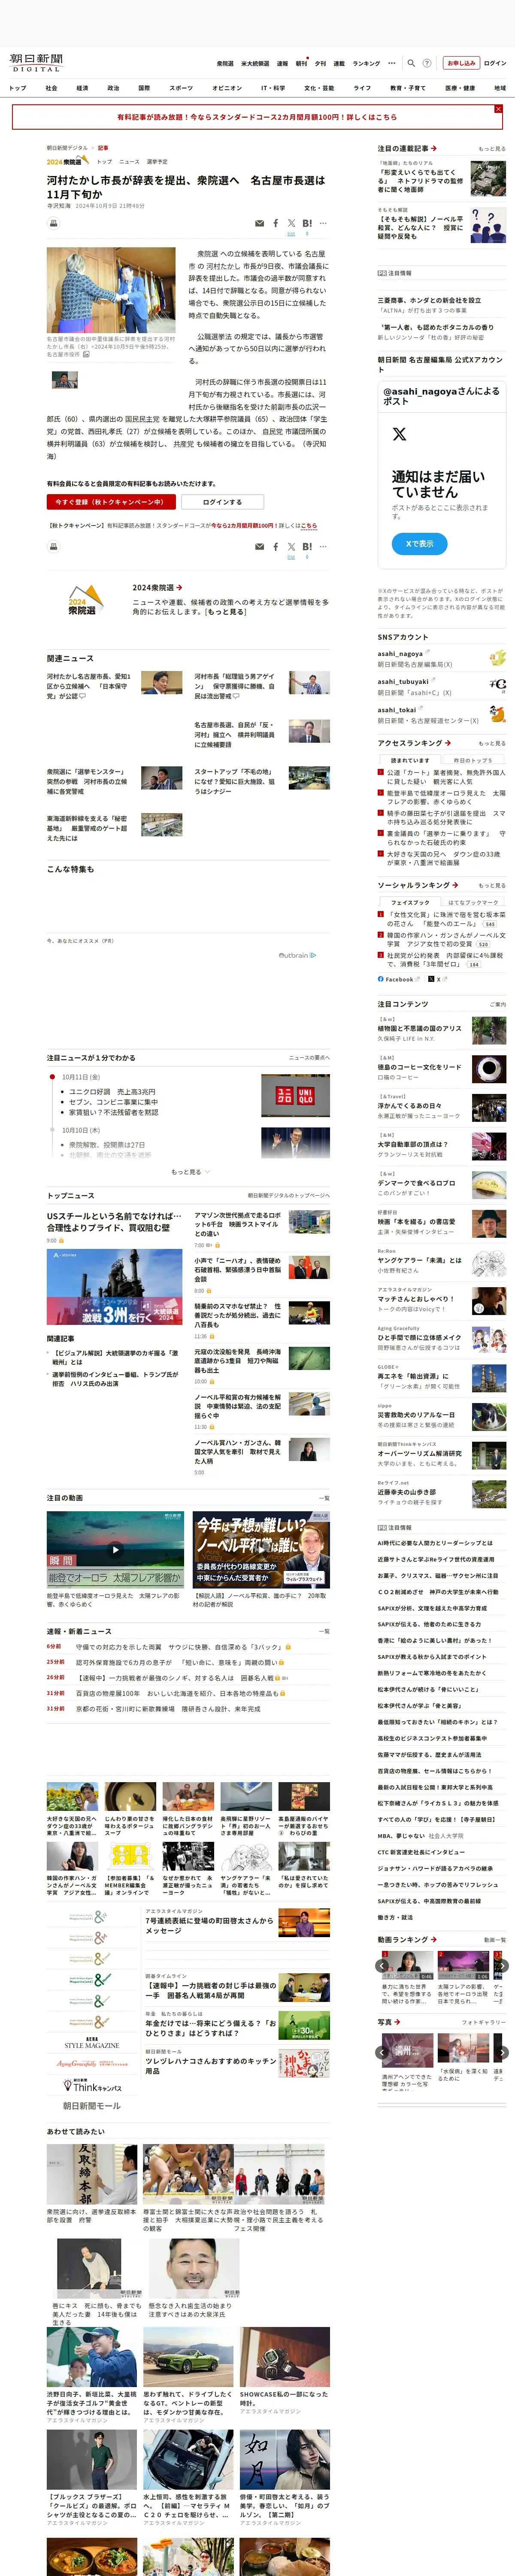Share by mail icon below the article
Viewport: 515px width, 2576px height.
260,547
